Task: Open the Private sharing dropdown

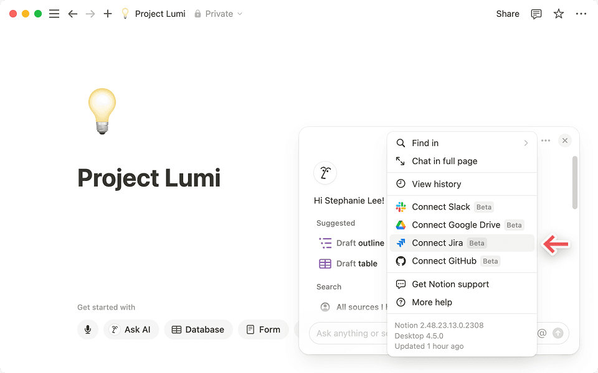Action: click(217, 13)
